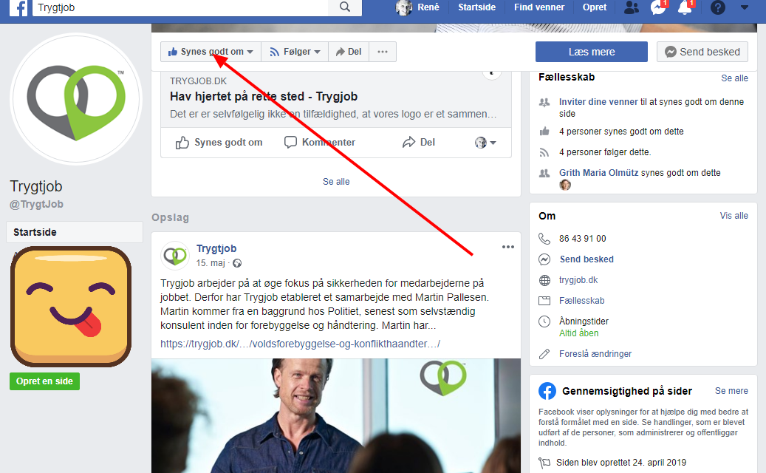Screen dimensions: 766x473
Task: Click the Opret en side button
Action: (x=44, y=381)
